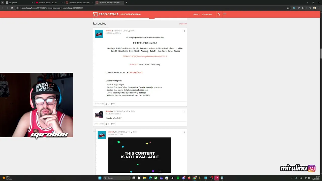Open the browser profile avatar
Image resolution: width=322 pixels, height=181 pixels.
coord(314,8)
